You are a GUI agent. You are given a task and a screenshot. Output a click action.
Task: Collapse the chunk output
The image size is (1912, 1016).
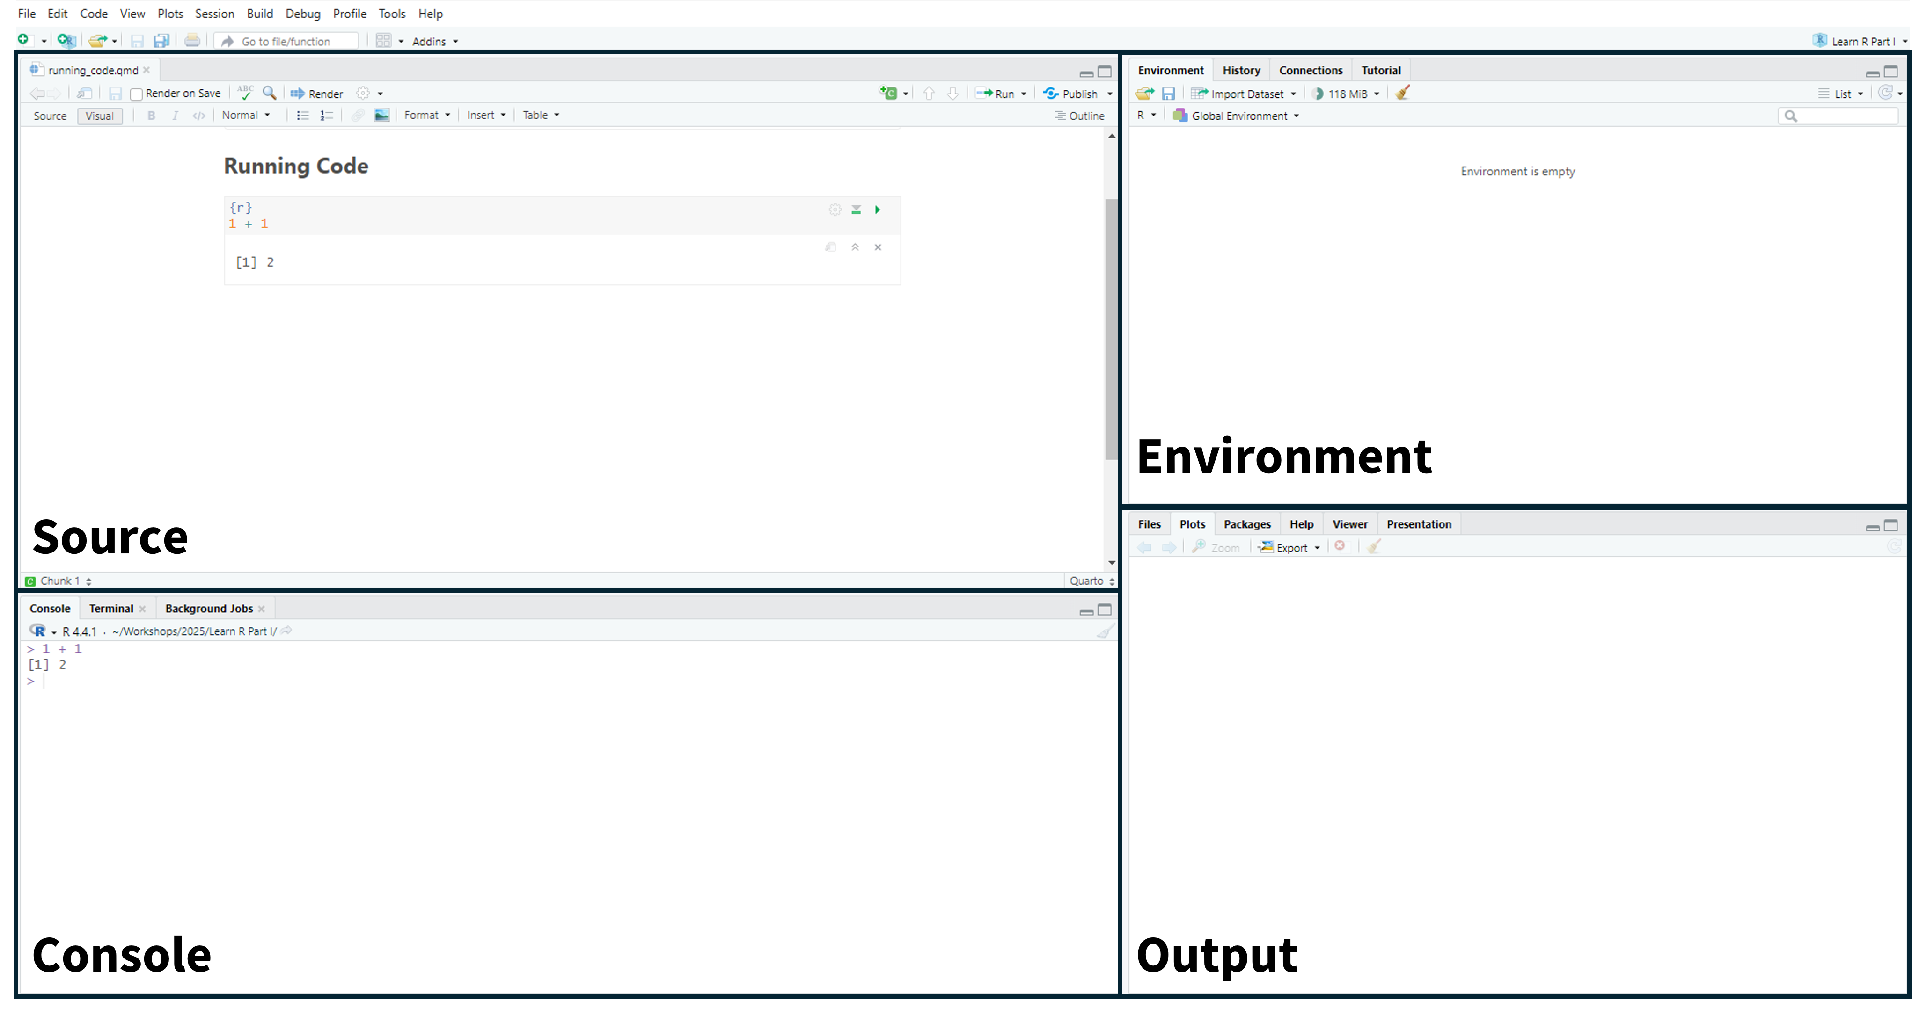click(x=855, y=247)
